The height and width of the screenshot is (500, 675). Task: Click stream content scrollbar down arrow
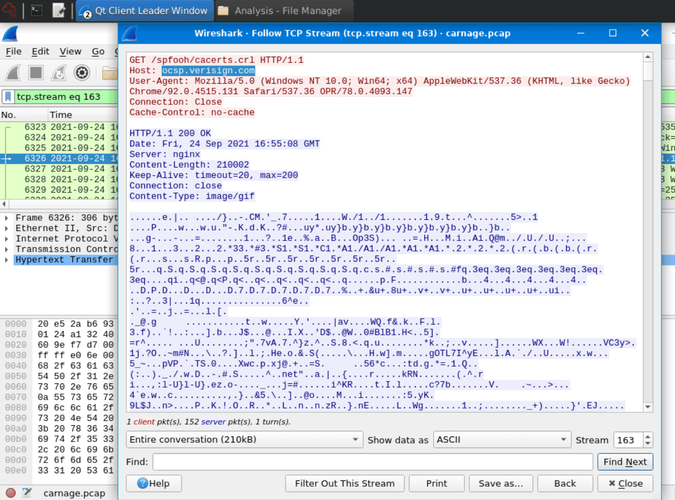coord(648,407)
